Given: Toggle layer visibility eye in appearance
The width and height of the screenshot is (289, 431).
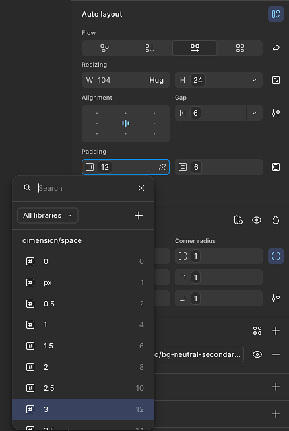Looking at the screenshot, I should click(257, 220).
